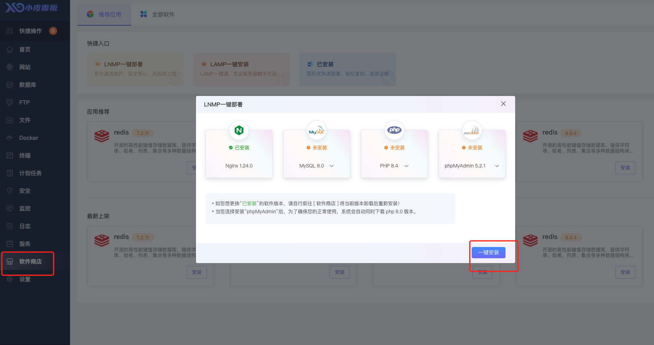Open the phpMyAdmin 5.2.1 version dropdown
The image size is (654, 345).
tap(497, 166)
